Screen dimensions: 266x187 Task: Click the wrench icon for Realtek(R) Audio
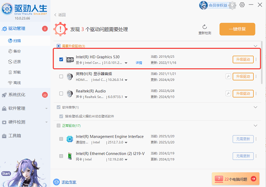click(x=228, y=94)
